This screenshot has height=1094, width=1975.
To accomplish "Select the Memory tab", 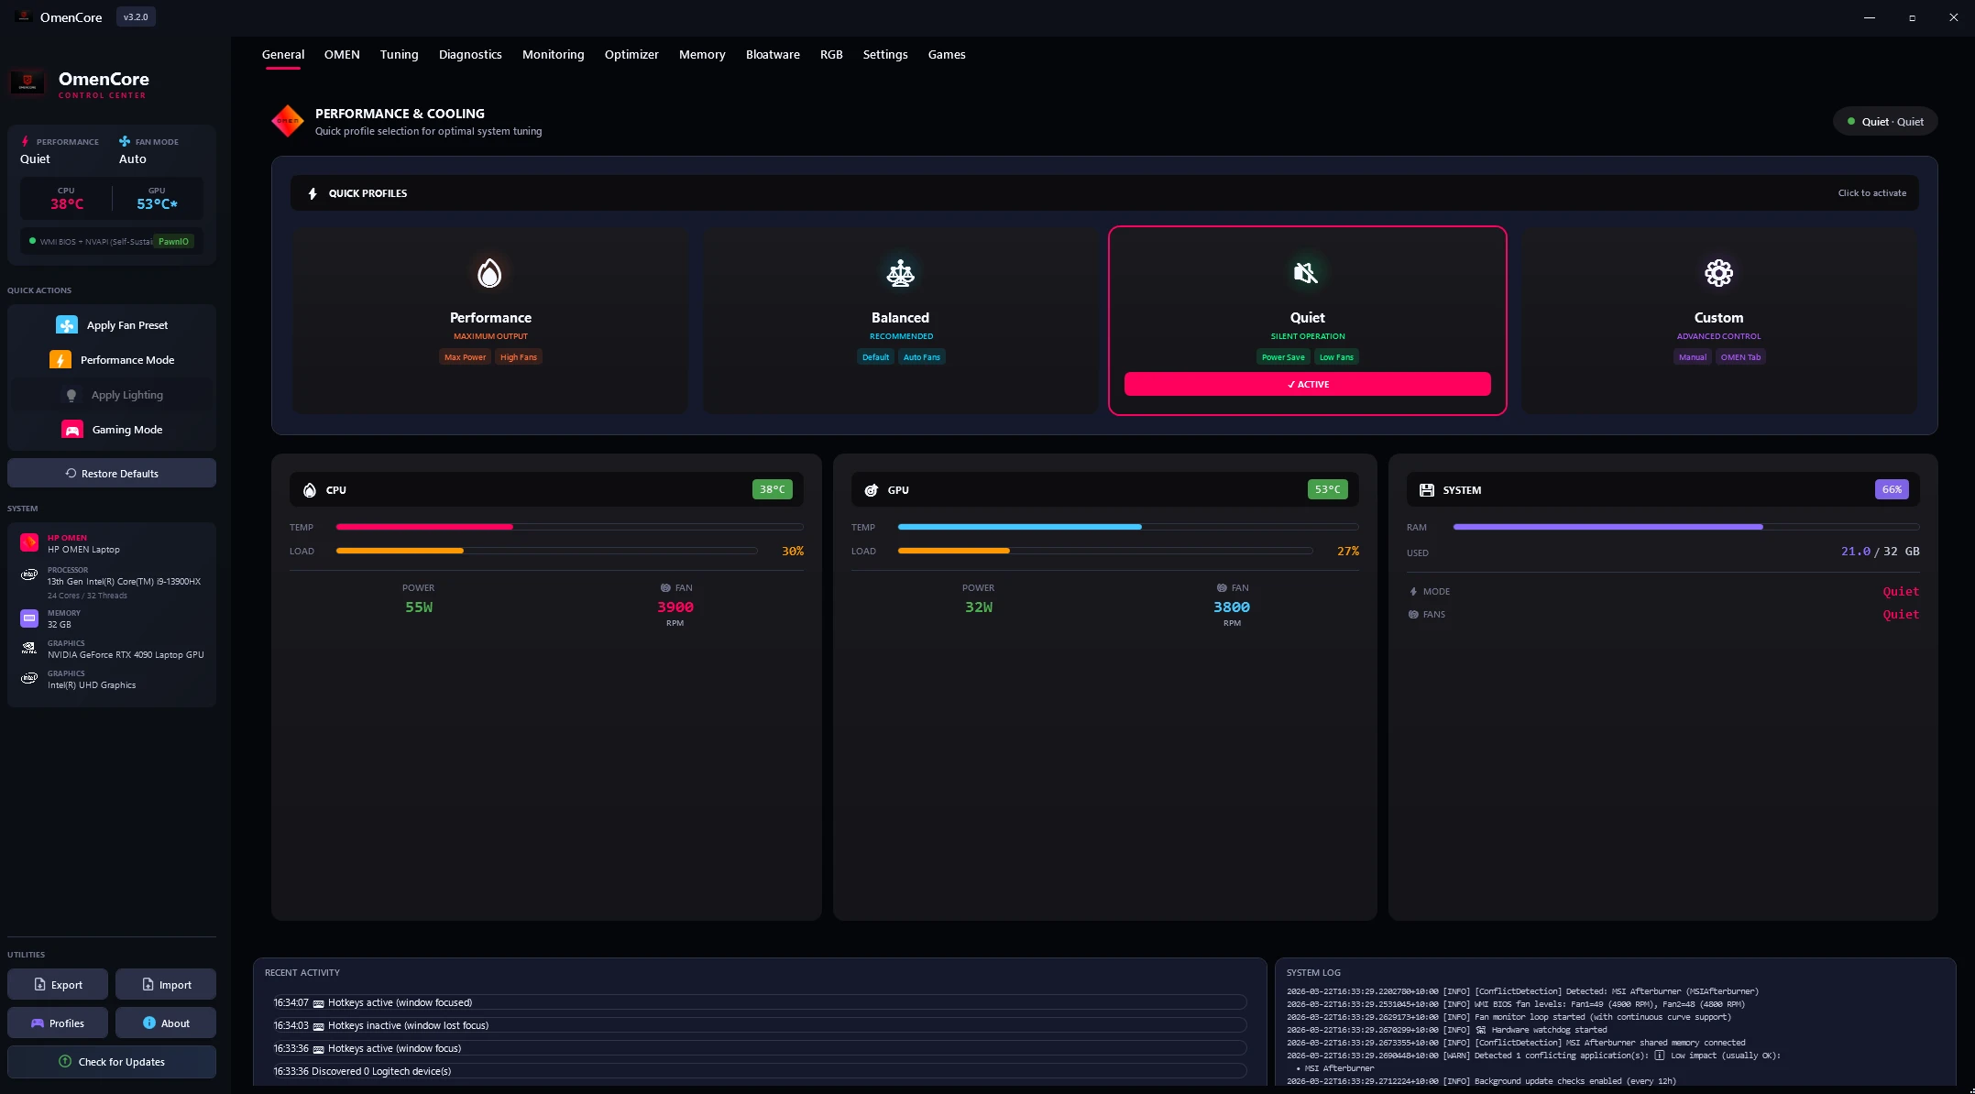I will 702,55.
